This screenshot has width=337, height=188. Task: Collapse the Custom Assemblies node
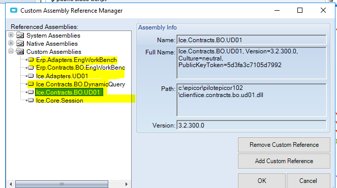11,51
